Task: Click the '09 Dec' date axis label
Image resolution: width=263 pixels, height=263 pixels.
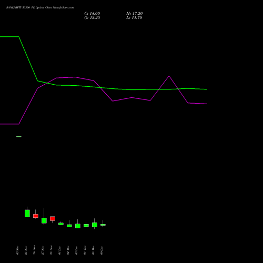Action: (102, 250)
